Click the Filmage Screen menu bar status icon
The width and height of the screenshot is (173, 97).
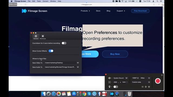coord(117,1)
